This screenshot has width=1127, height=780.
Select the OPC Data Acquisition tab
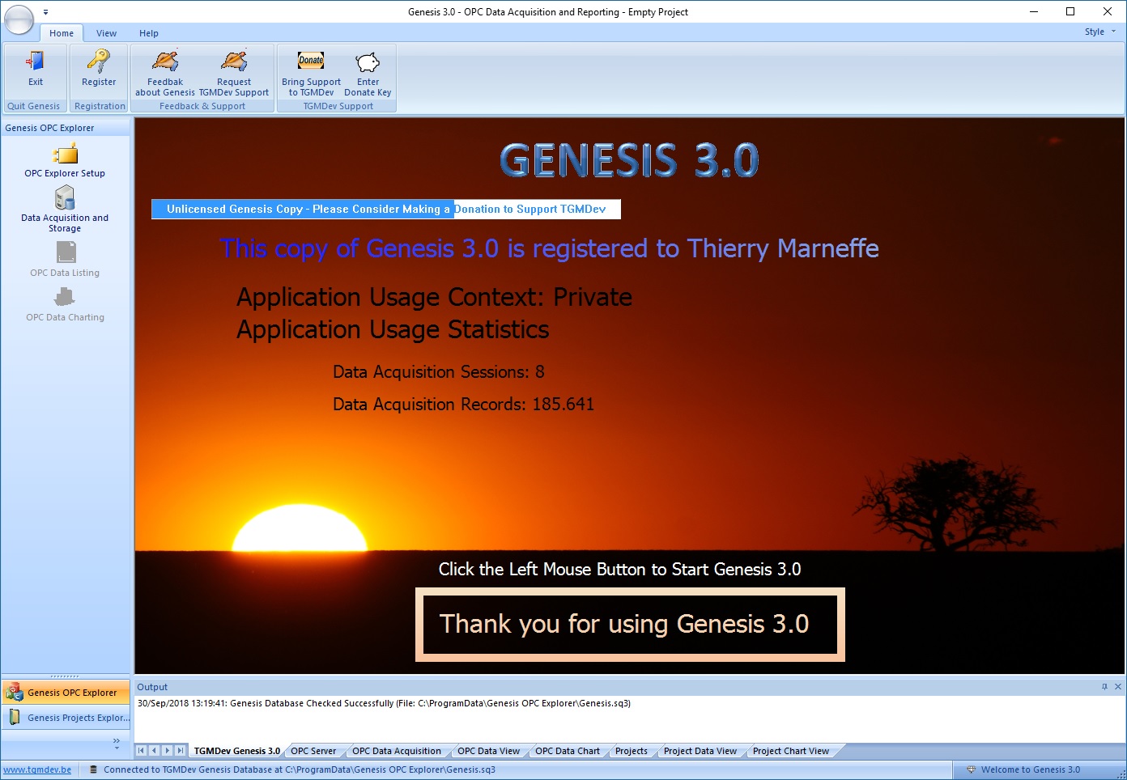[397, 751]
